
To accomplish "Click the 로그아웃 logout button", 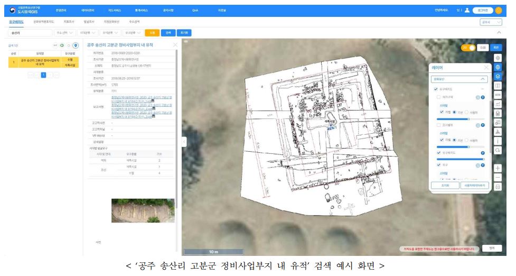I will (483, 10).
